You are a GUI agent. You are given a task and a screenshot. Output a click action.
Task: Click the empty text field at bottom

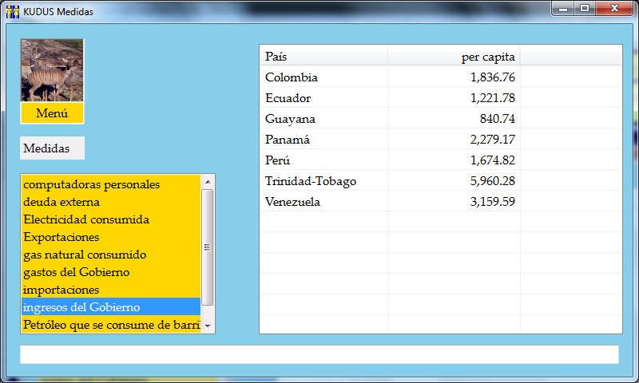(319, 354)
